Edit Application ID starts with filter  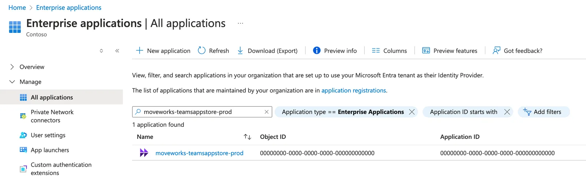click(464, 112)
